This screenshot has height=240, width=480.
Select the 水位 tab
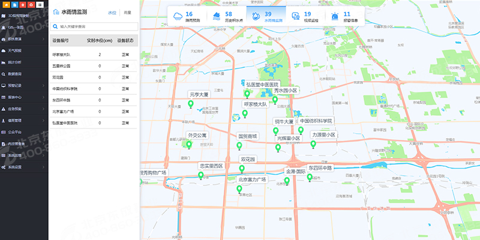click(112, 12)
